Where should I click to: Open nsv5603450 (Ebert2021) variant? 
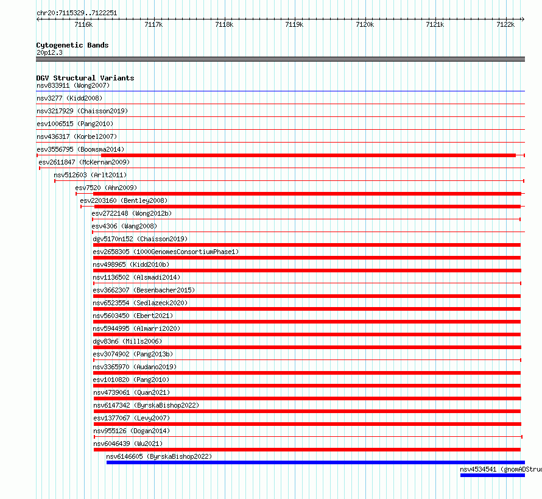[133, 316]
